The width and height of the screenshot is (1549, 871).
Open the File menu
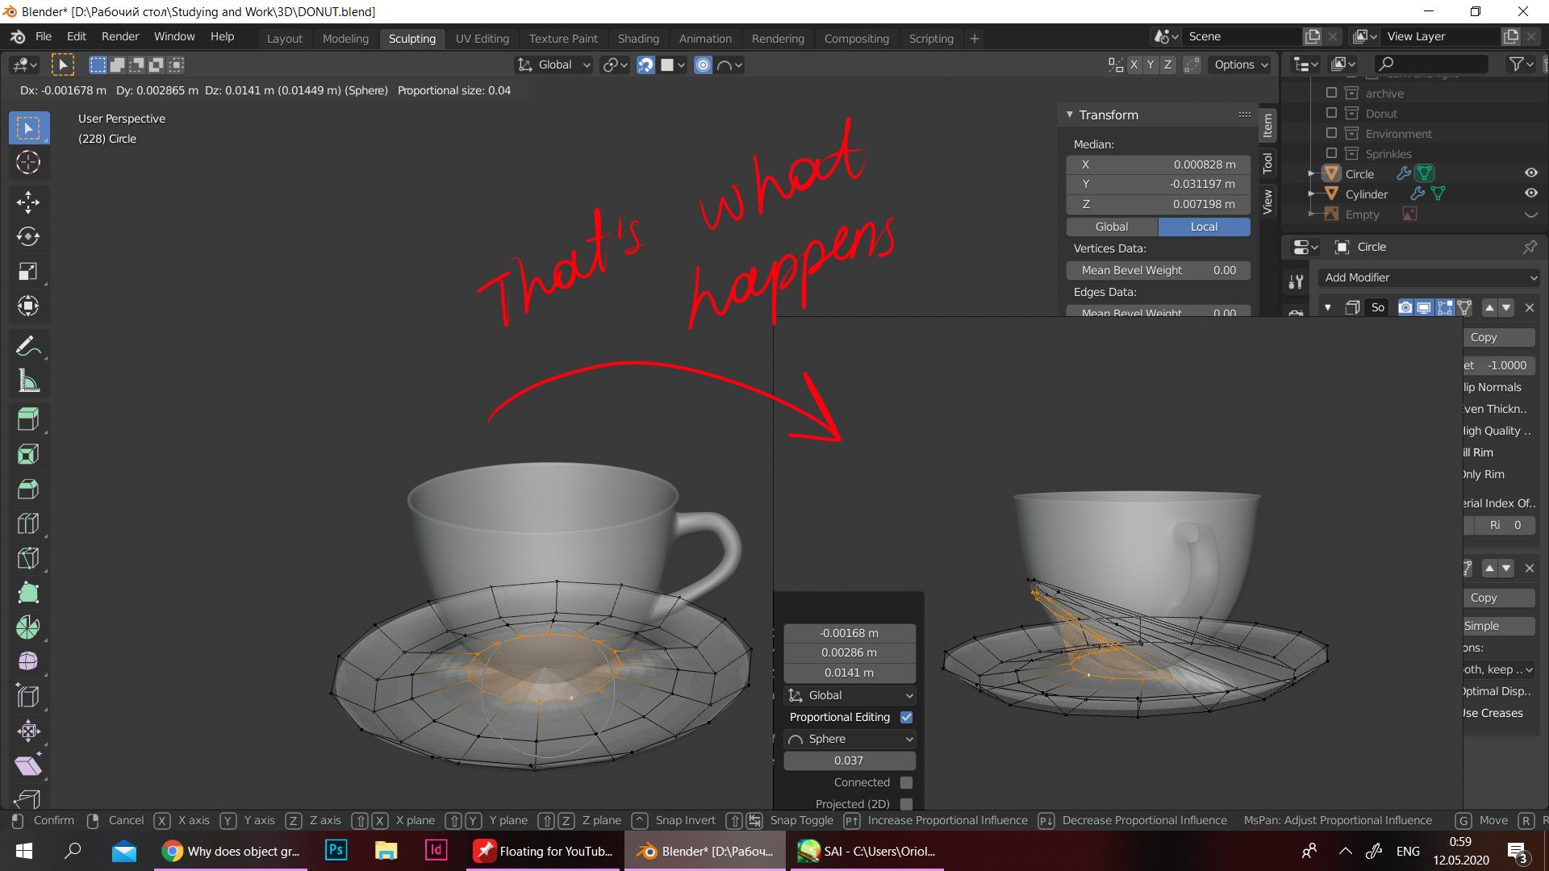44,36
